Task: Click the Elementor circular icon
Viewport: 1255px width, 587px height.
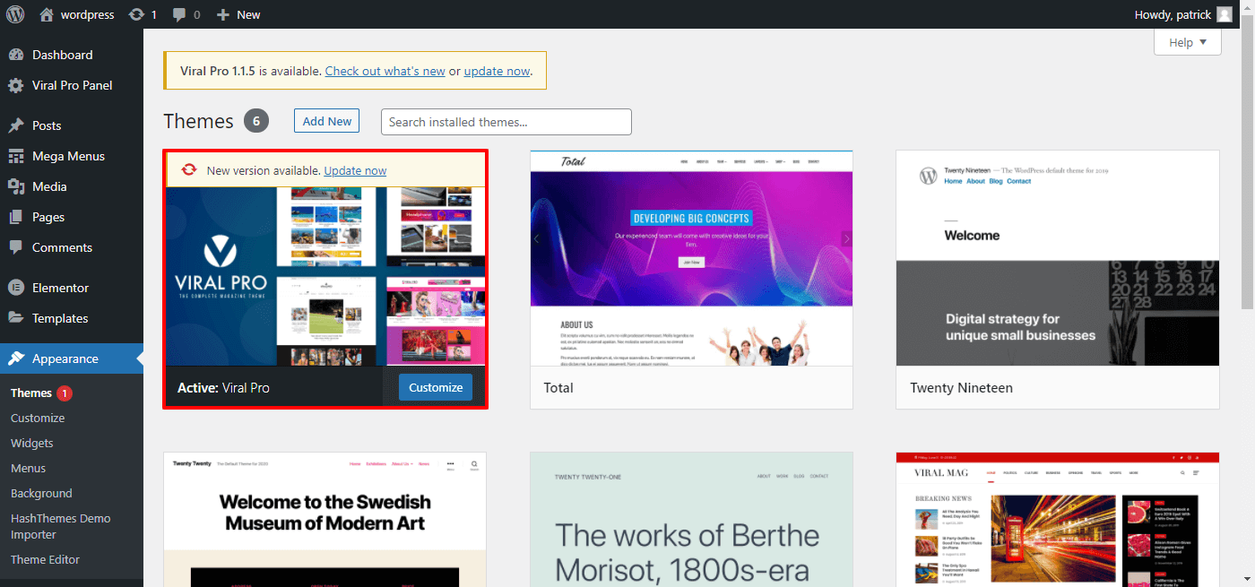Action: click(16, 288)
